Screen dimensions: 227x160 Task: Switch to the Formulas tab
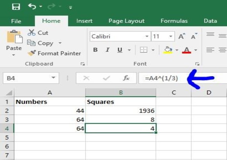point(174,21)
